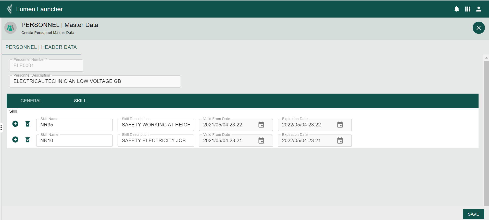Open calendar for NR35 Expiration Date
Screen dimensions: 489x220
click(340, 125)
